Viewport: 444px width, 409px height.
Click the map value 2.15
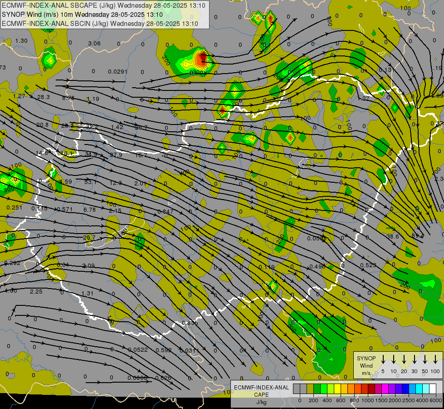[115, 210]
